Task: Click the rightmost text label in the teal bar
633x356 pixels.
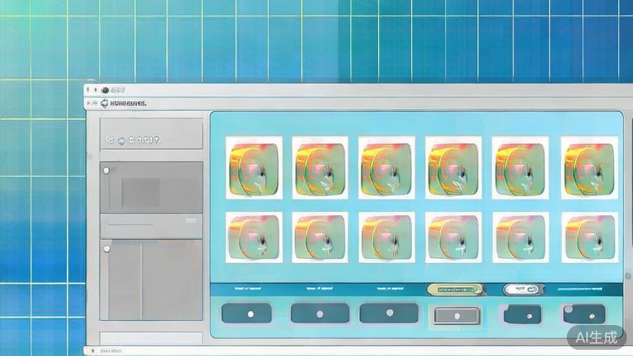Action: (x=580, y=289)
